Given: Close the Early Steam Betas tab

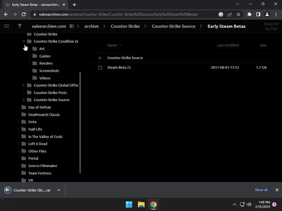Looking at the screenshot, I should point(64,5).
